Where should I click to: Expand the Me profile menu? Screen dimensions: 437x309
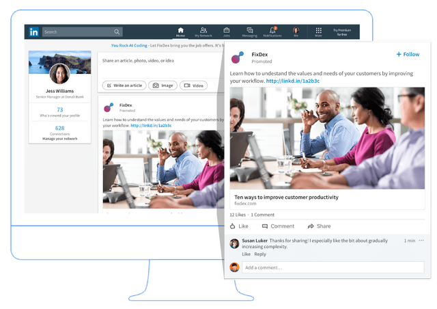(296, 32)
